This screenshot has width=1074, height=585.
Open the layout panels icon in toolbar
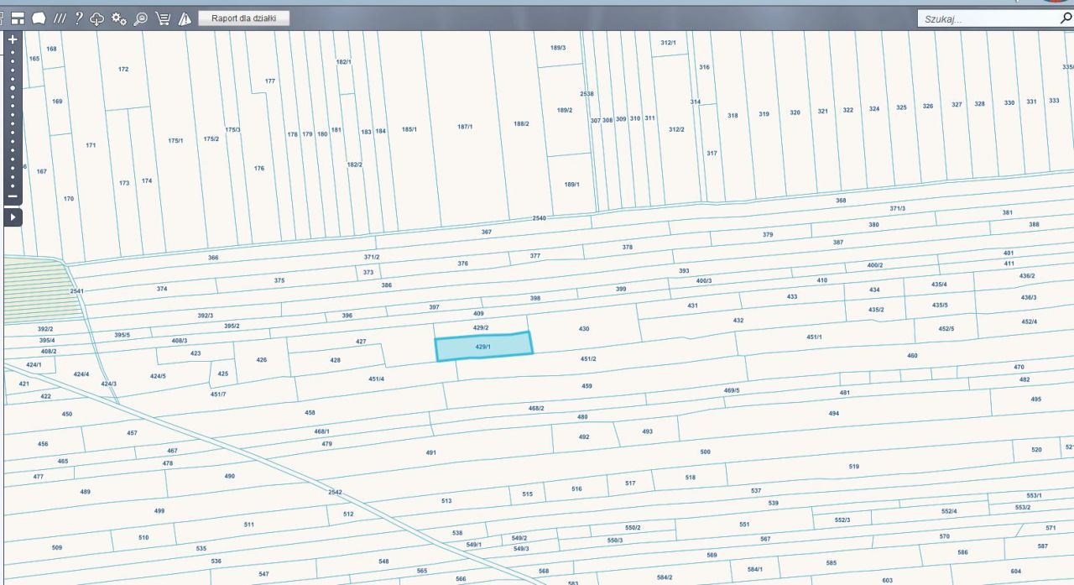[18, 18]
